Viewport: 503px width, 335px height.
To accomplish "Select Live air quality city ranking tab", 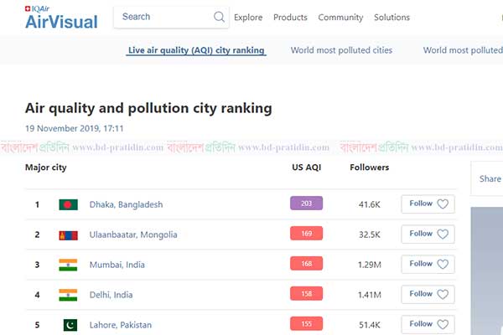I will pyautogui.click(x=196, y=50).
